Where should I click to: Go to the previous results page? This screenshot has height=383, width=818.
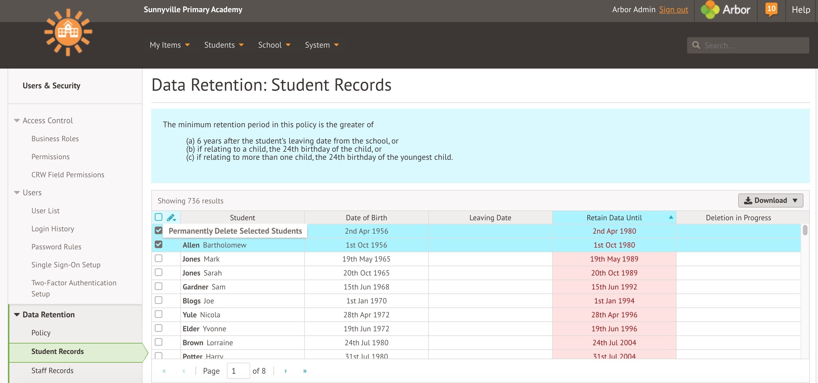[184, 371]
